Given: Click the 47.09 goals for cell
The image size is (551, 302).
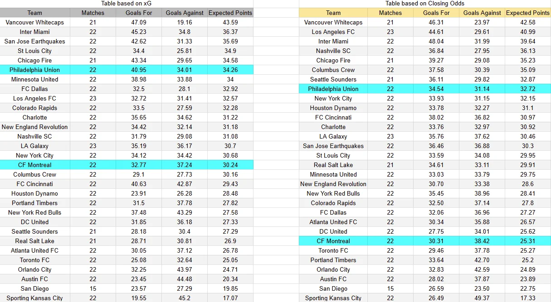Looking at the screenshot, I should (139, 22).
